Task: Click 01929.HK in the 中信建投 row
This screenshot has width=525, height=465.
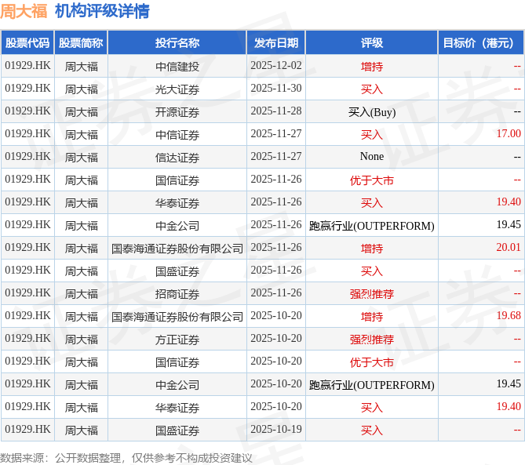Action: pos(27,66)
